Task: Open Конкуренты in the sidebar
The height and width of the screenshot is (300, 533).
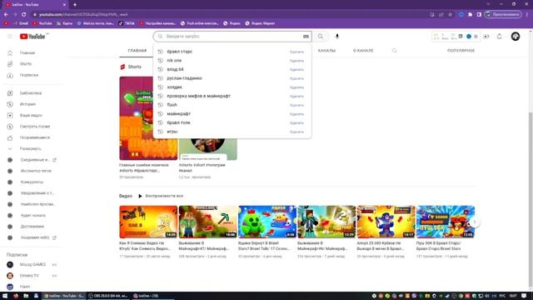Action: tap(32, 182)
